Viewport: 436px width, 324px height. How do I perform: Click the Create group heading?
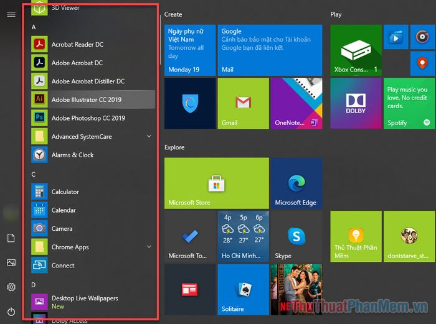tap(173, 14)
